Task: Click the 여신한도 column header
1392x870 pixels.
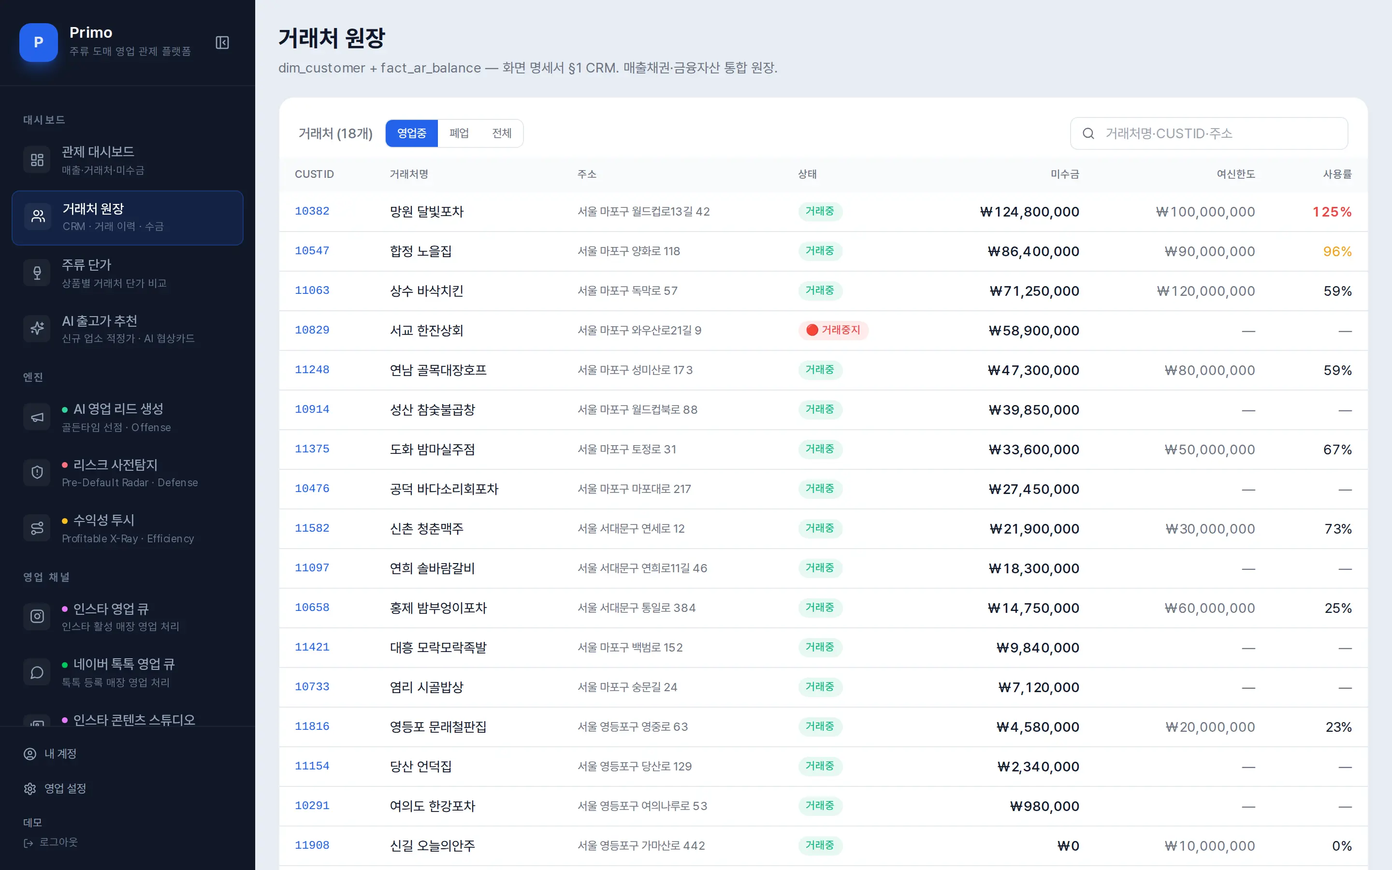Action: click(x=1235, y=174)
